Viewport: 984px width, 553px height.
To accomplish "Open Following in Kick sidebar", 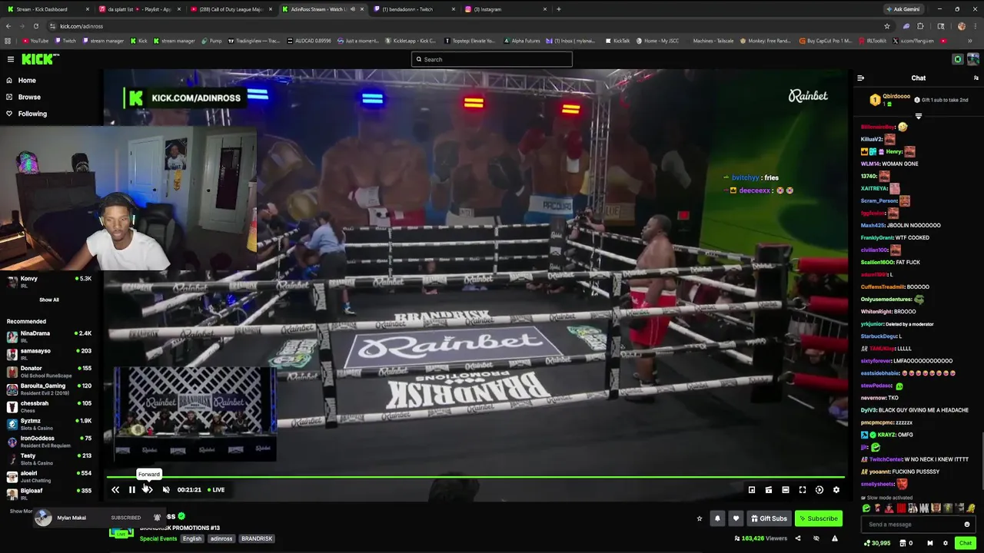I will [x=32, y=114].
